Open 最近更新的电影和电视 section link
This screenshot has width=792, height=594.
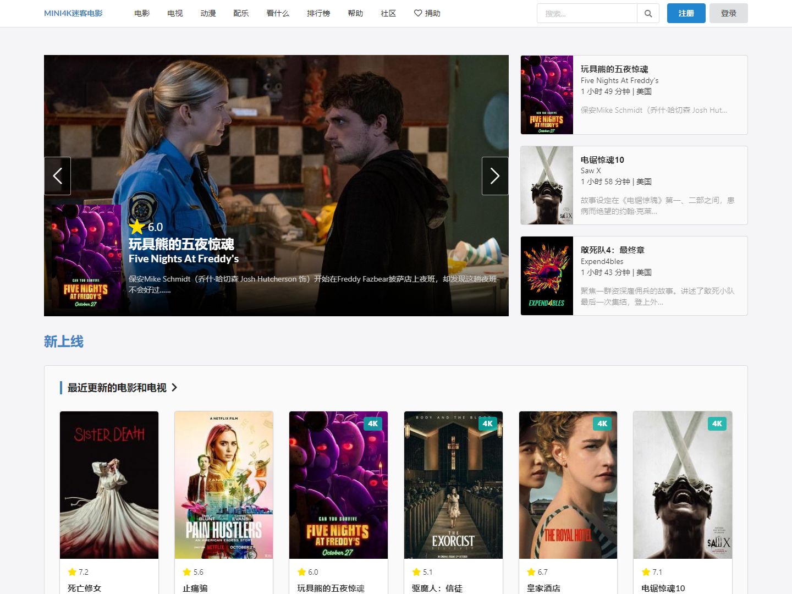tap(117, 388)
